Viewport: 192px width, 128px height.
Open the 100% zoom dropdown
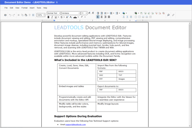click(41, 15)
